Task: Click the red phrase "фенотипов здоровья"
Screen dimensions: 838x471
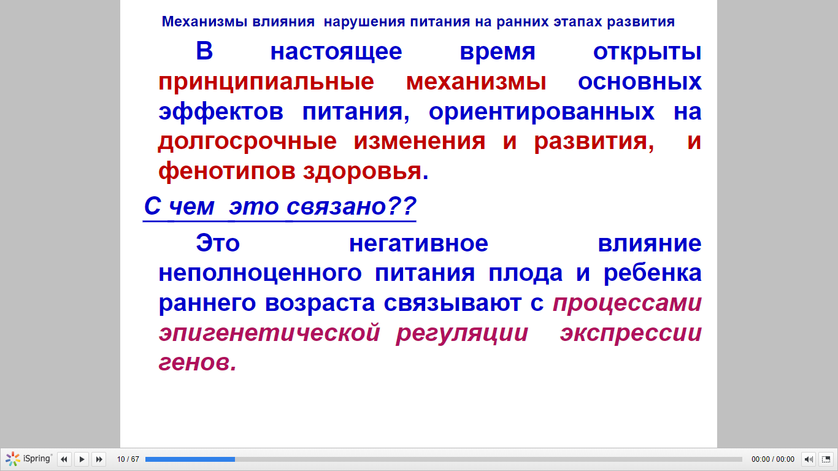Action: point(290,172)
